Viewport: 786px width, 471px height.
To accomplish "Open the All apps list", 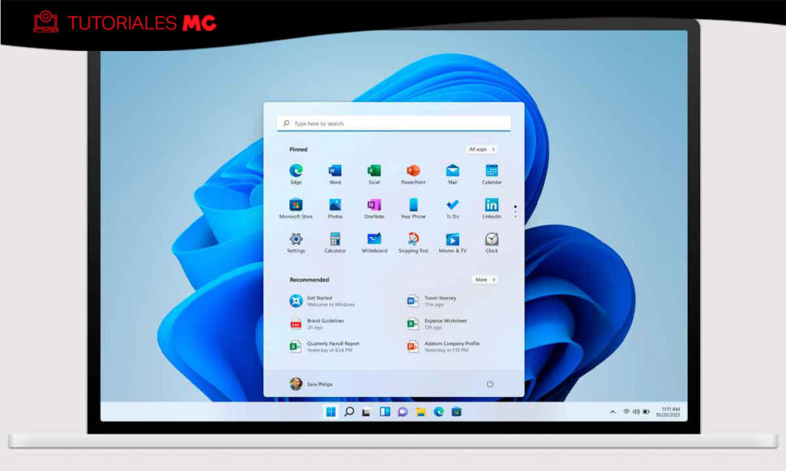I will point(480,148).
